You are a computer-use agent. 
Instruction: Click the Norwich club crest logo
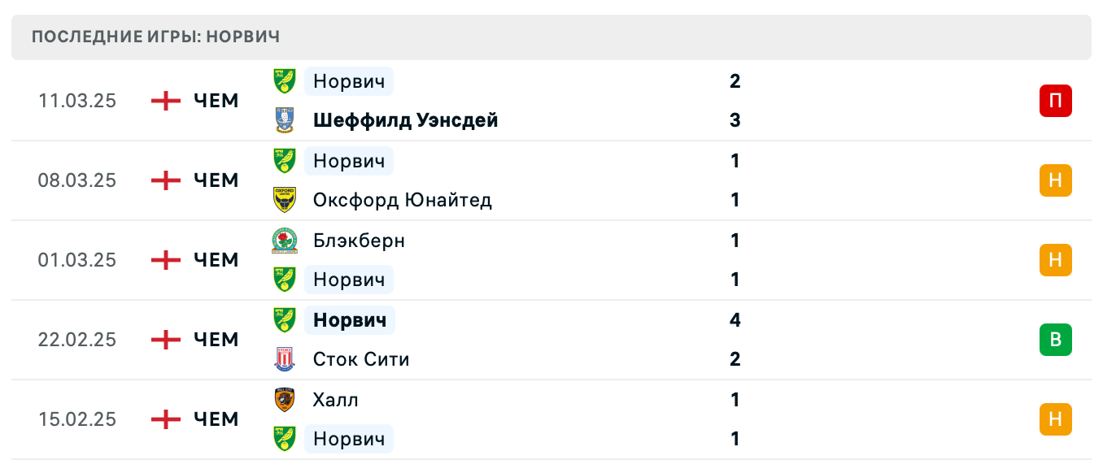tap(286, 81)
